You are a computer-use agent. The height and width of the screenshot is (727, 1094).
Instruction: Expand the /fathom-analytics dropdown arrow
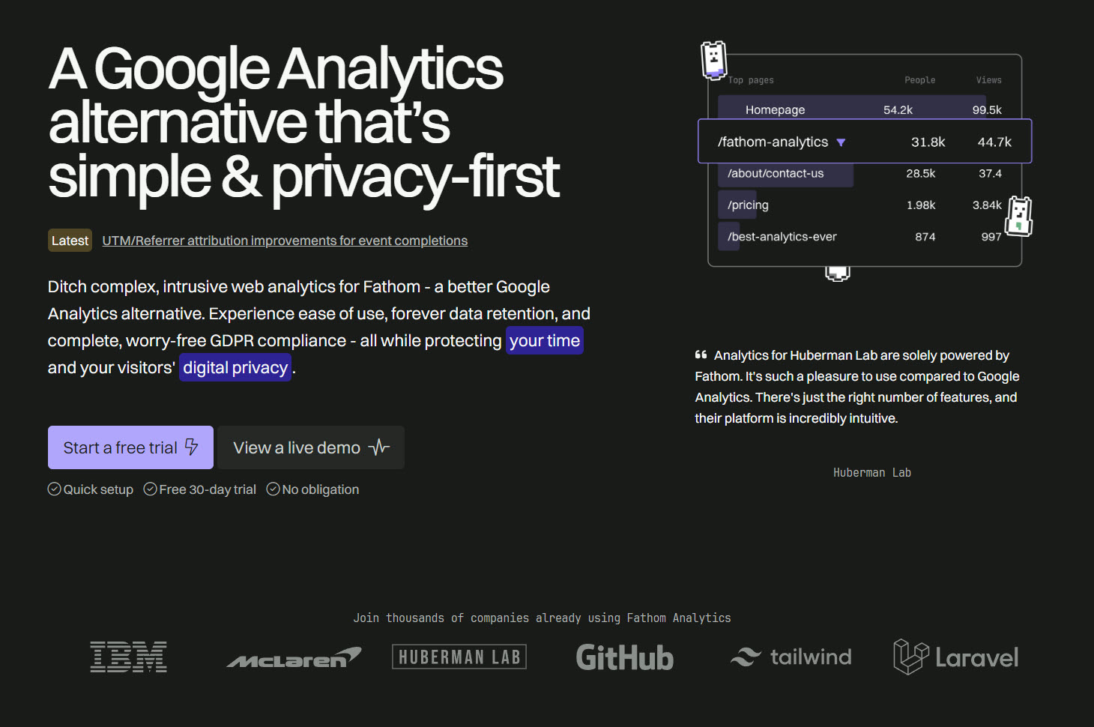[x=841, y=142]
